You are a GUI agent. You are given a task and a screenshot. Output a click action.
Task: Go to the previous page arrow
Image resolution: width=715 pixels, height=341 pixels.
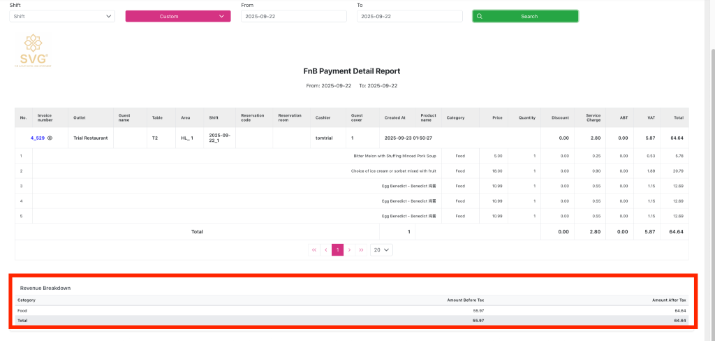(x=325, y=249)
